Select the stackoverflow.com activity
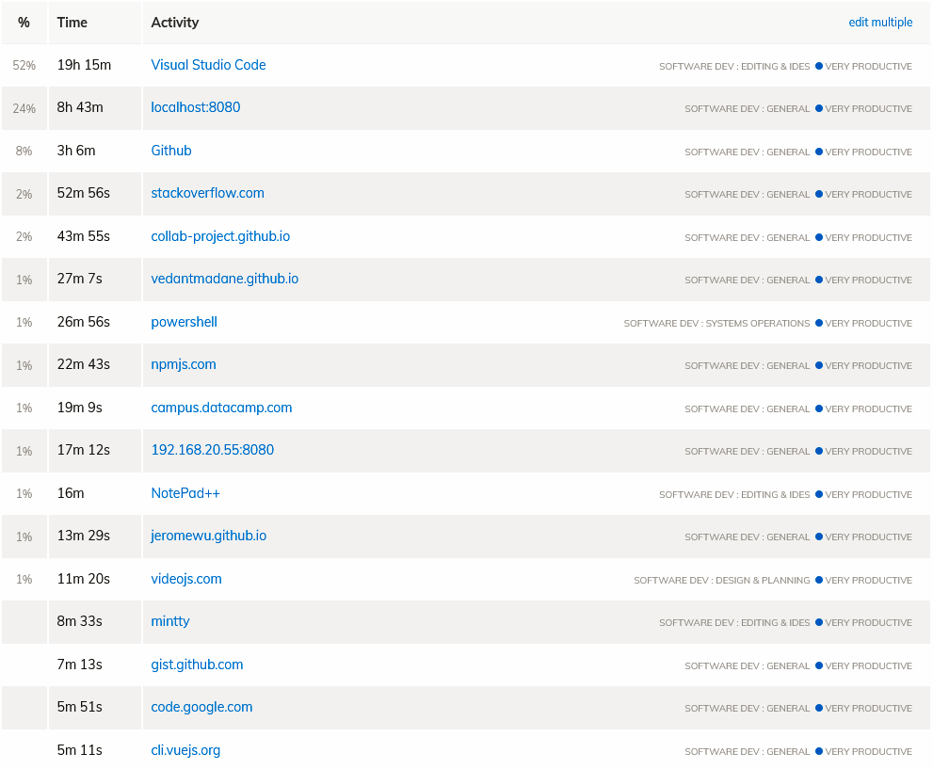933x769 pixels. (208, 193)
